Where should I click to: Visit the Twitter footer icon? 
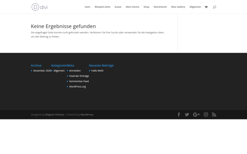pos(187,115)
